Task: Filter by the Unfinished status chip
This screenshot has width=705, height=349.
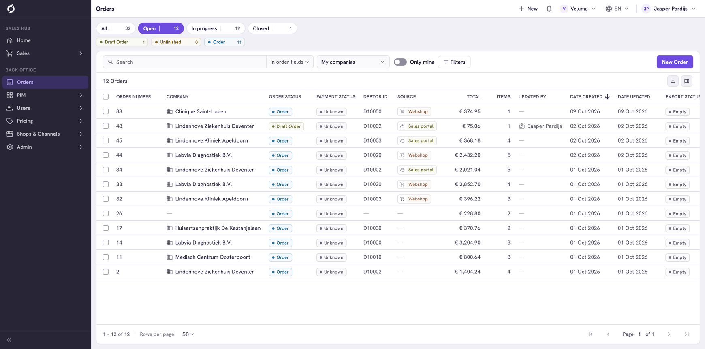Action: coord(176,42)
